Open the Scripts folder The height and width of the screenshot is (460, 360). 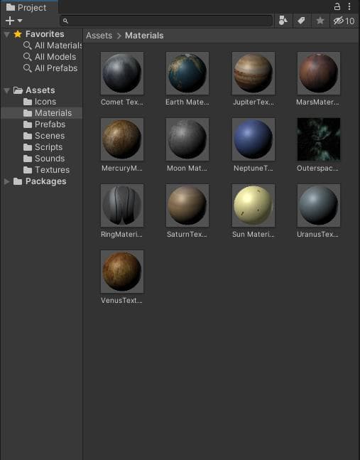pyautogui.click(x=43, y=147)
